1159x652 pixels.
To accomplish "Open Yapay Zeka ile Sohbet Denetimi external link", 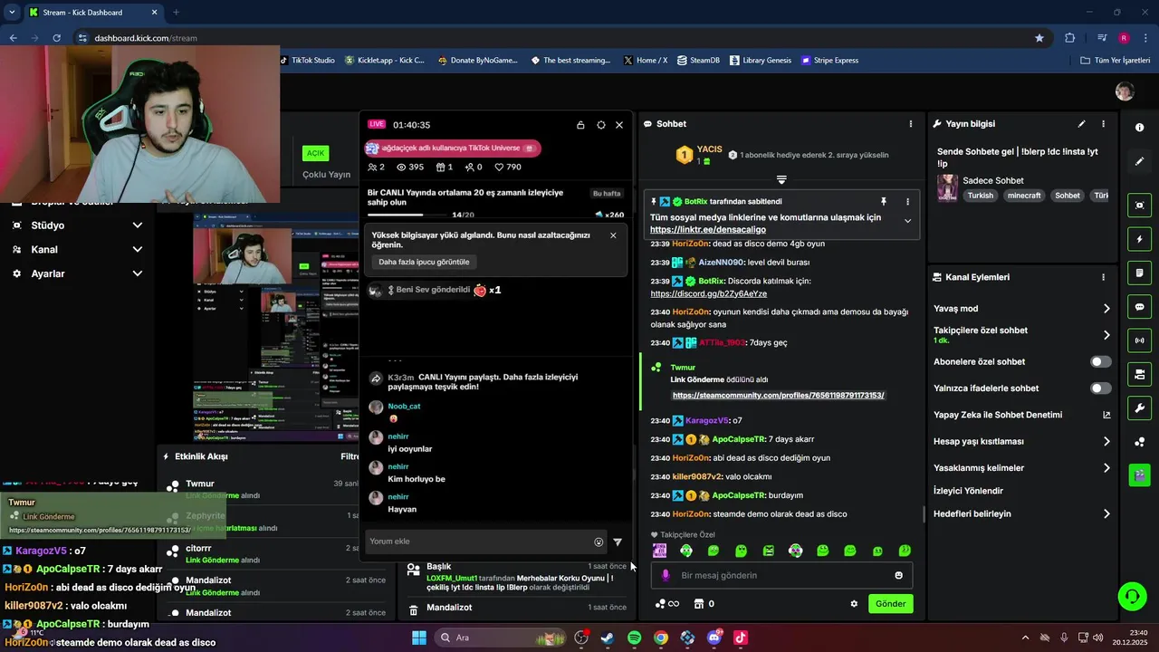I will (1106, 415).
